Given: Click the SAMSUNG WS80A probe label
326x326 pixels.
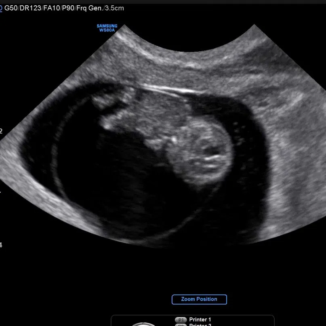Looking at the screenshot, I should coord(107,28).
